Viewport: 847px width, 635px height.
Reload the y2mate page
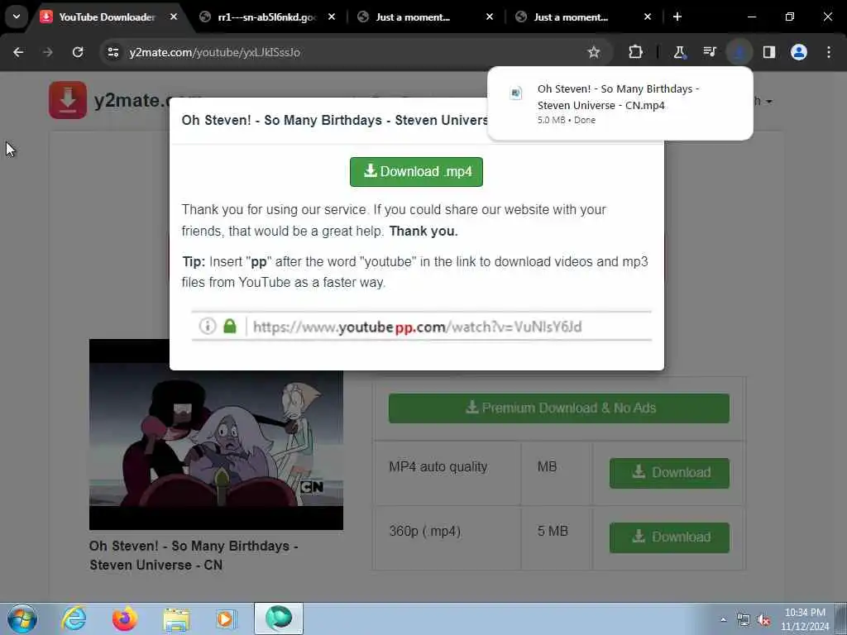78,52
